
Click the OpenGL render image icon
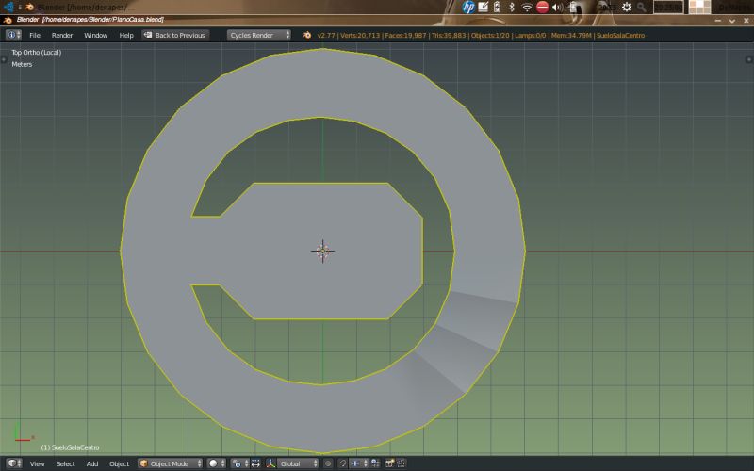[389, 463]
